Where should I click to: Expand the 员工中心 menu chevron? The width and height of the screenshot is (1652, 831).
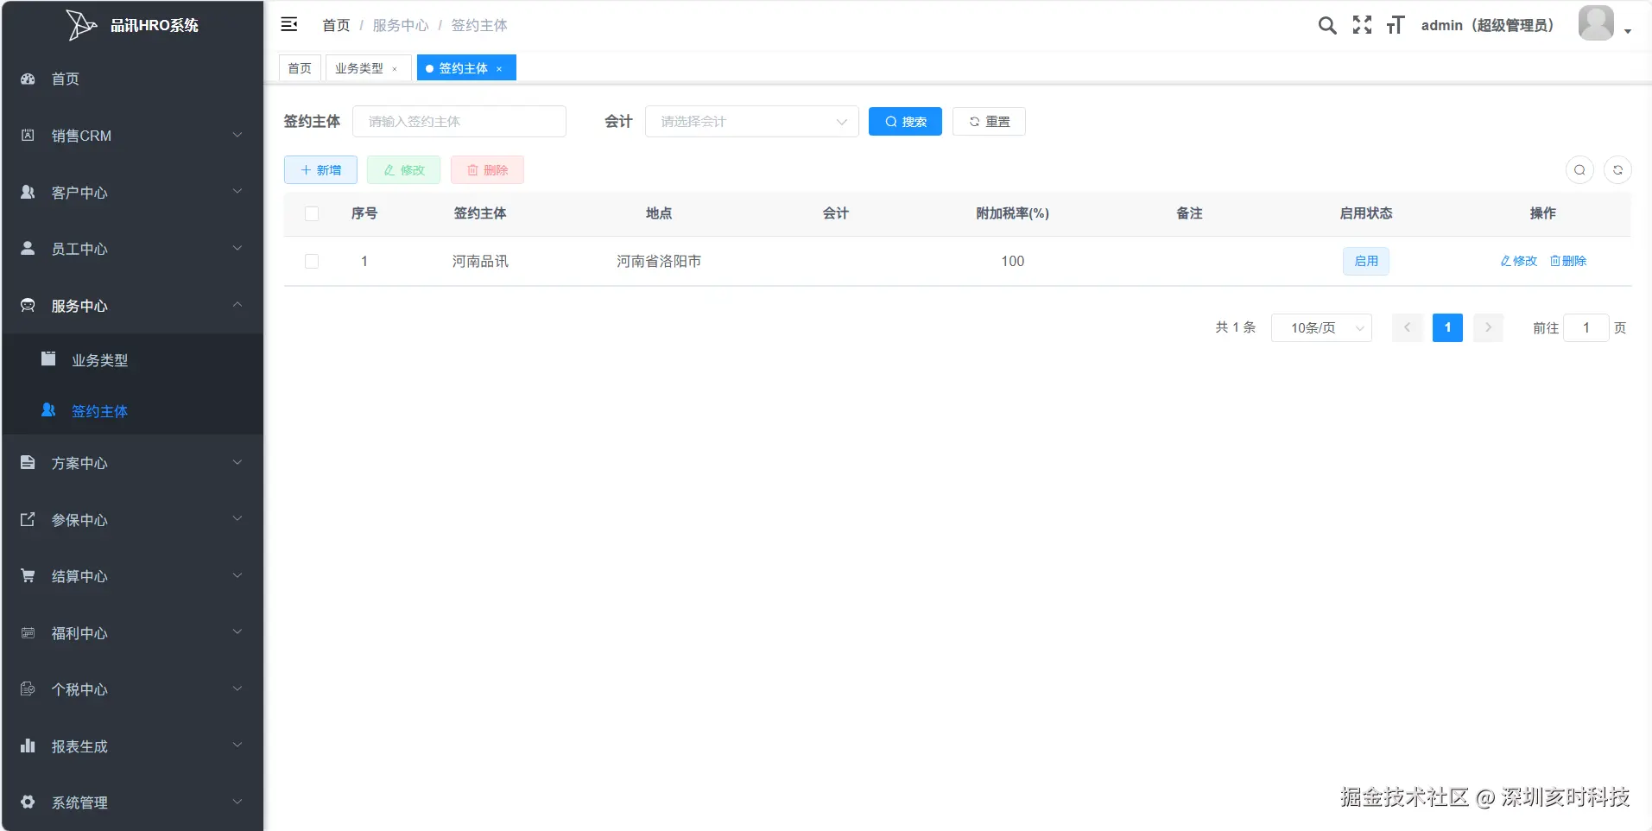(237, 248)
